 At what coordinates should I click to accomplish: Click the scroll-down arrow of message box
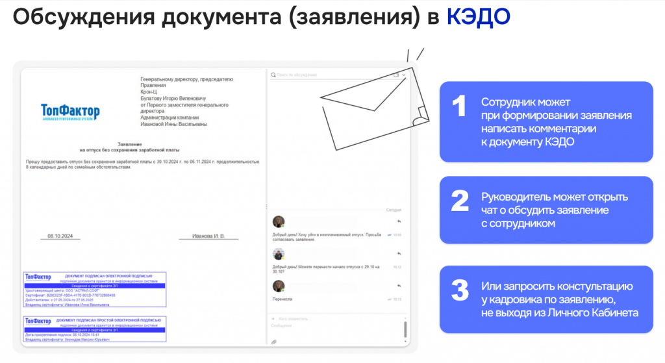pos(405,342)
